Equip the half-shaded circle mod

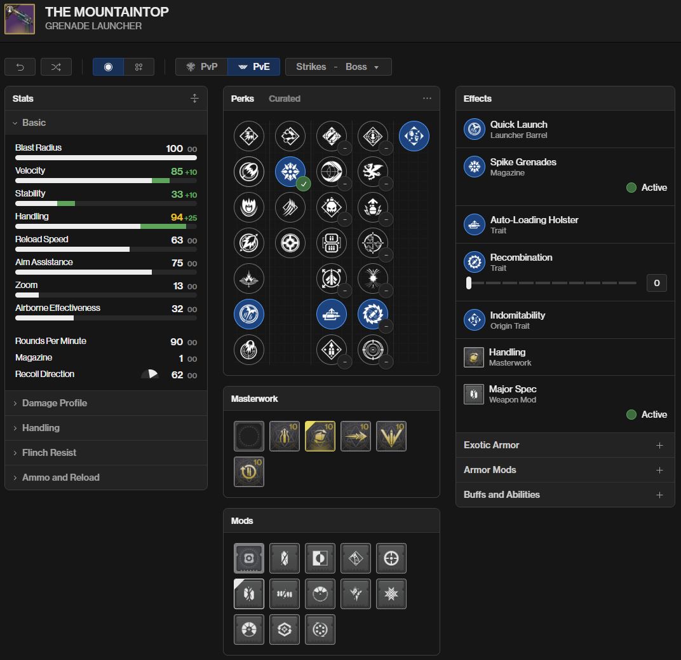[x=320, y=558]
